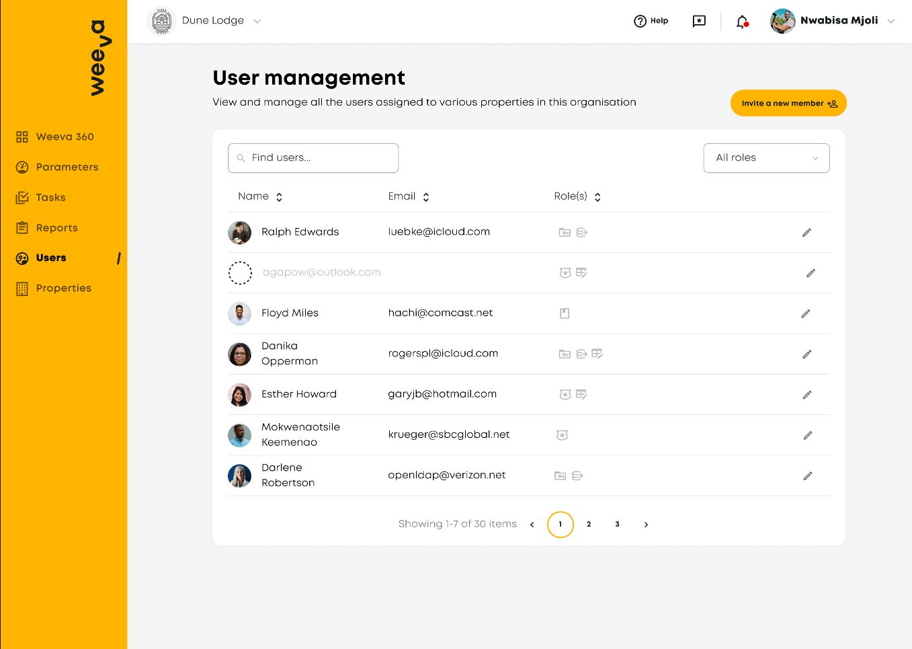
Task: Click edit pencil for Esther Howard
Action: click(x=806, y=395)
